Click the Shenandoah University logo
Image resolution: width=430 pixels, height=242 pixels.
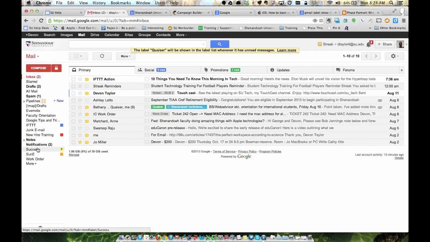(40, 44)
